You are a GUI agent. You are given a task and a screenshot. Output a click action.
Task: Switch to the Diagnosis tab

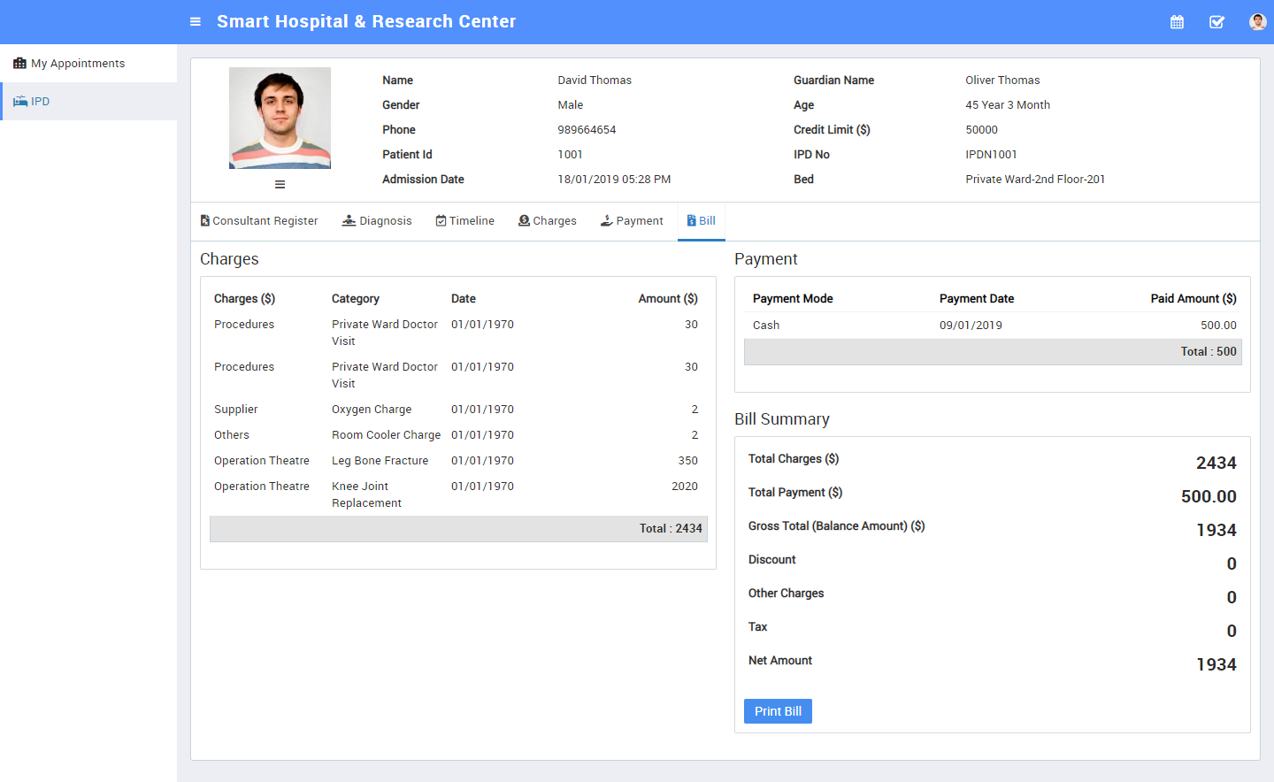point(377,221)
